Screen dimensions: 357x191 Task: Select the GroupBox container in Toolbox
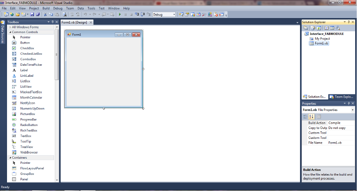27,174
